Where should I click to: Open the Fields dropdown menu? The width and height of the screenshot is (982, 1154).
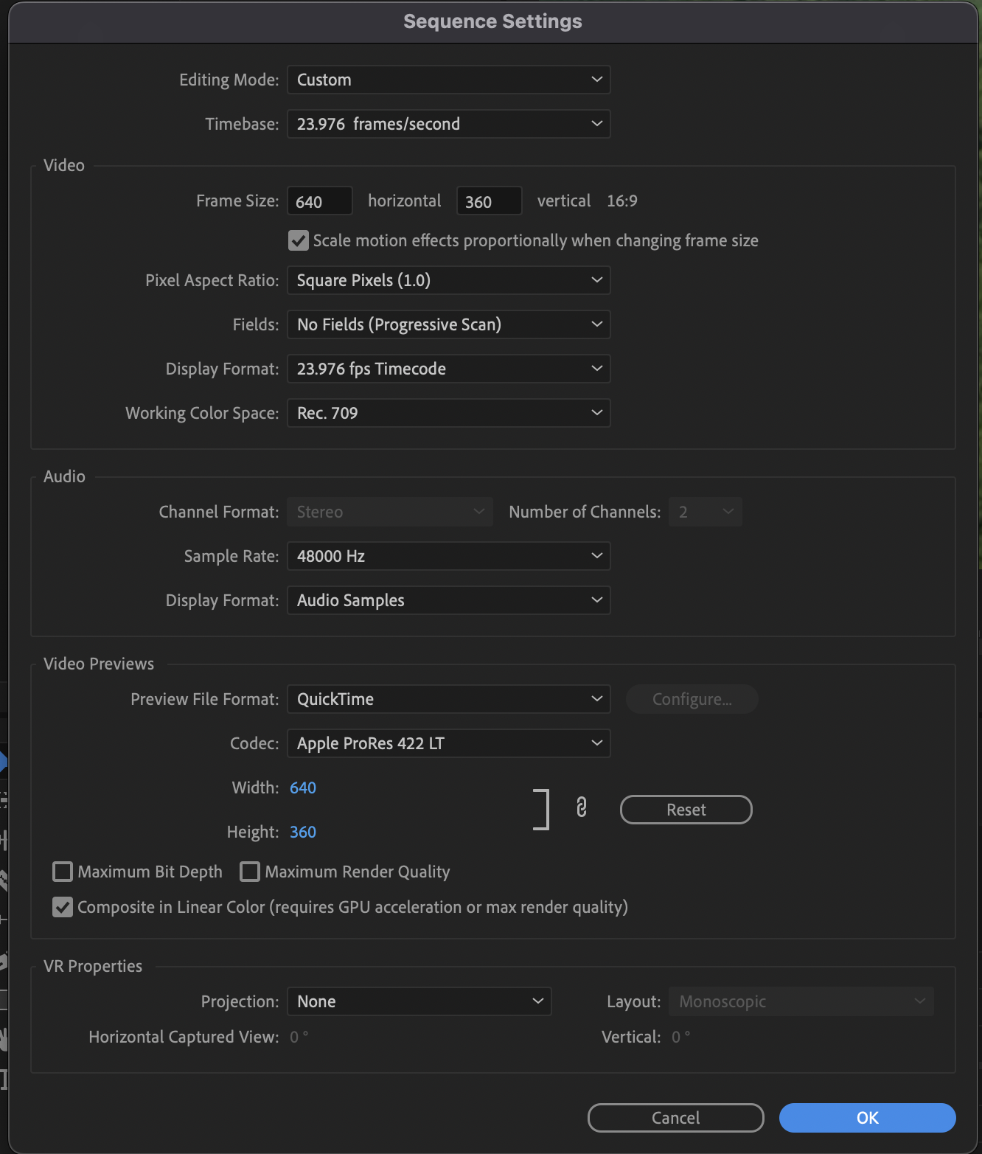[448, 324]
